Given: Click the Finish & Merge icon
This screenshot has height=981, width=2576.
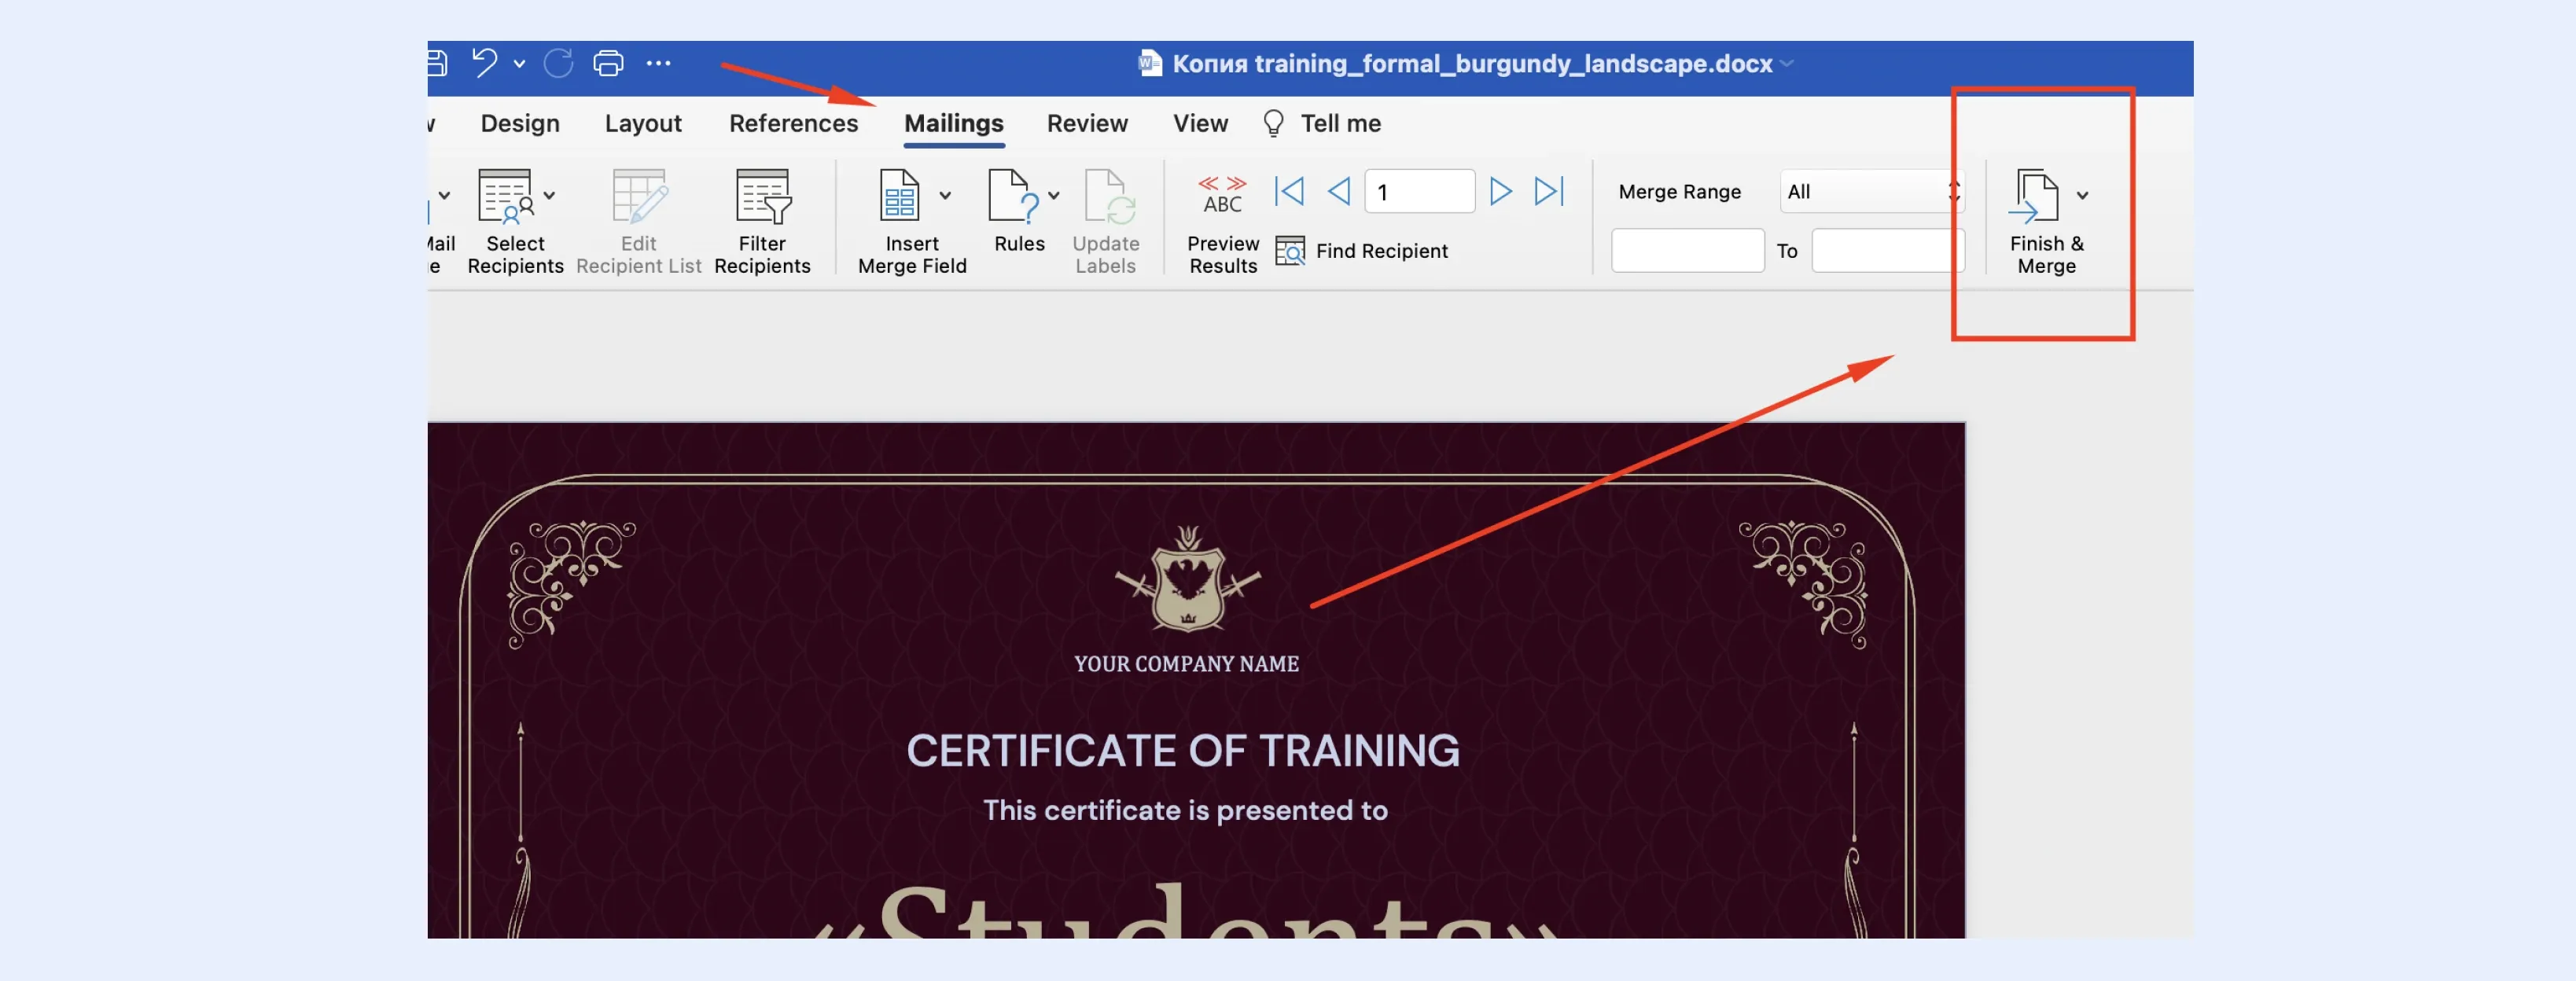Looking at the screenshot, I should (2034, 196).
